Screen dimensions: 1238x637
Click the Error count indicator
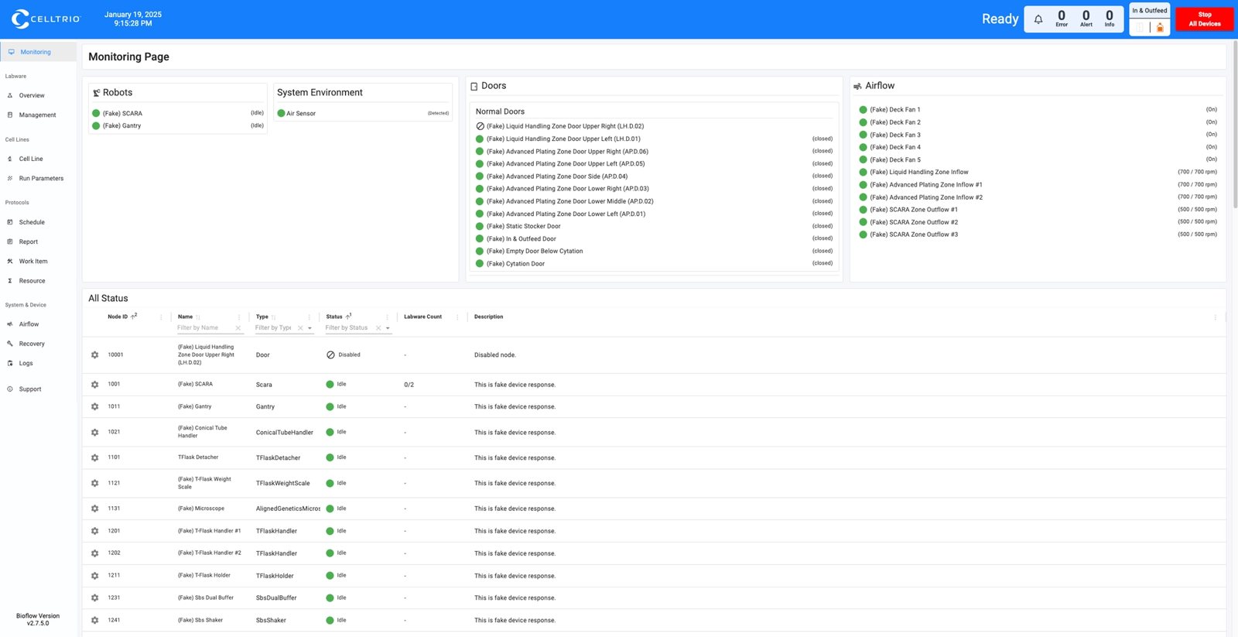click(1062, 19)
